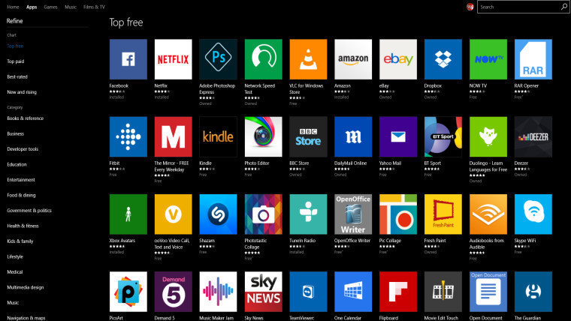Open the TeamViewer app tile
The image size is (571, 321).
click(308, 292)
